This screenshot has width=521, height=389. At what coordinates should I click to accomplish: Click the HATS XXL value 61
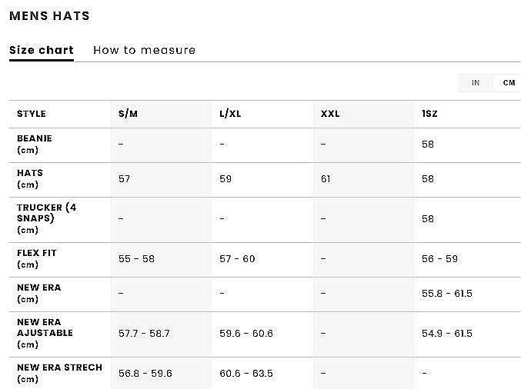click(326, 179)
